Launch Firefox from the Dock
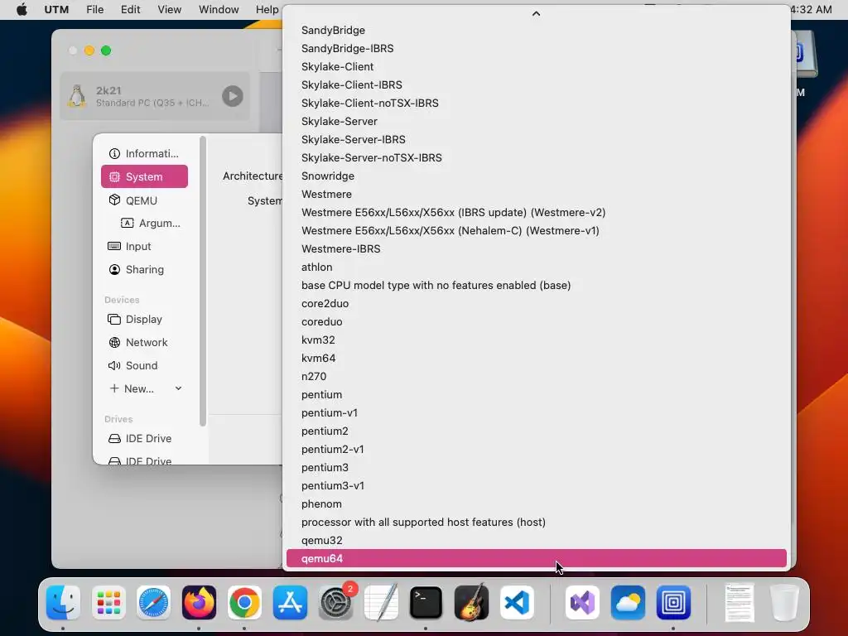Viewport: 848px width, 636px height. (x=199, y=603)
